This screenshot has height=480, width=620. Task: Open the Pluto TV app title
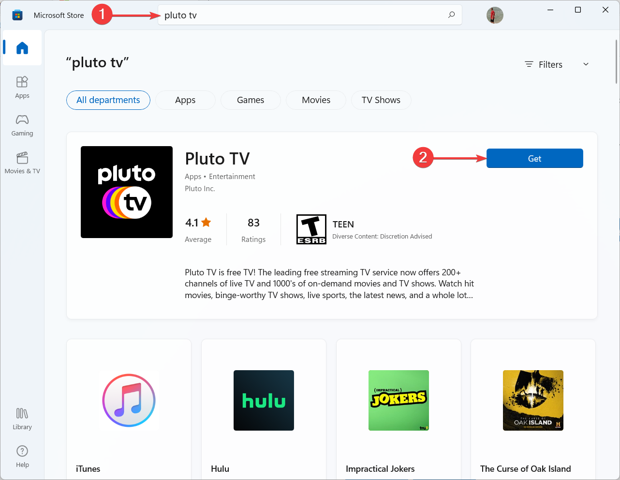217,159
